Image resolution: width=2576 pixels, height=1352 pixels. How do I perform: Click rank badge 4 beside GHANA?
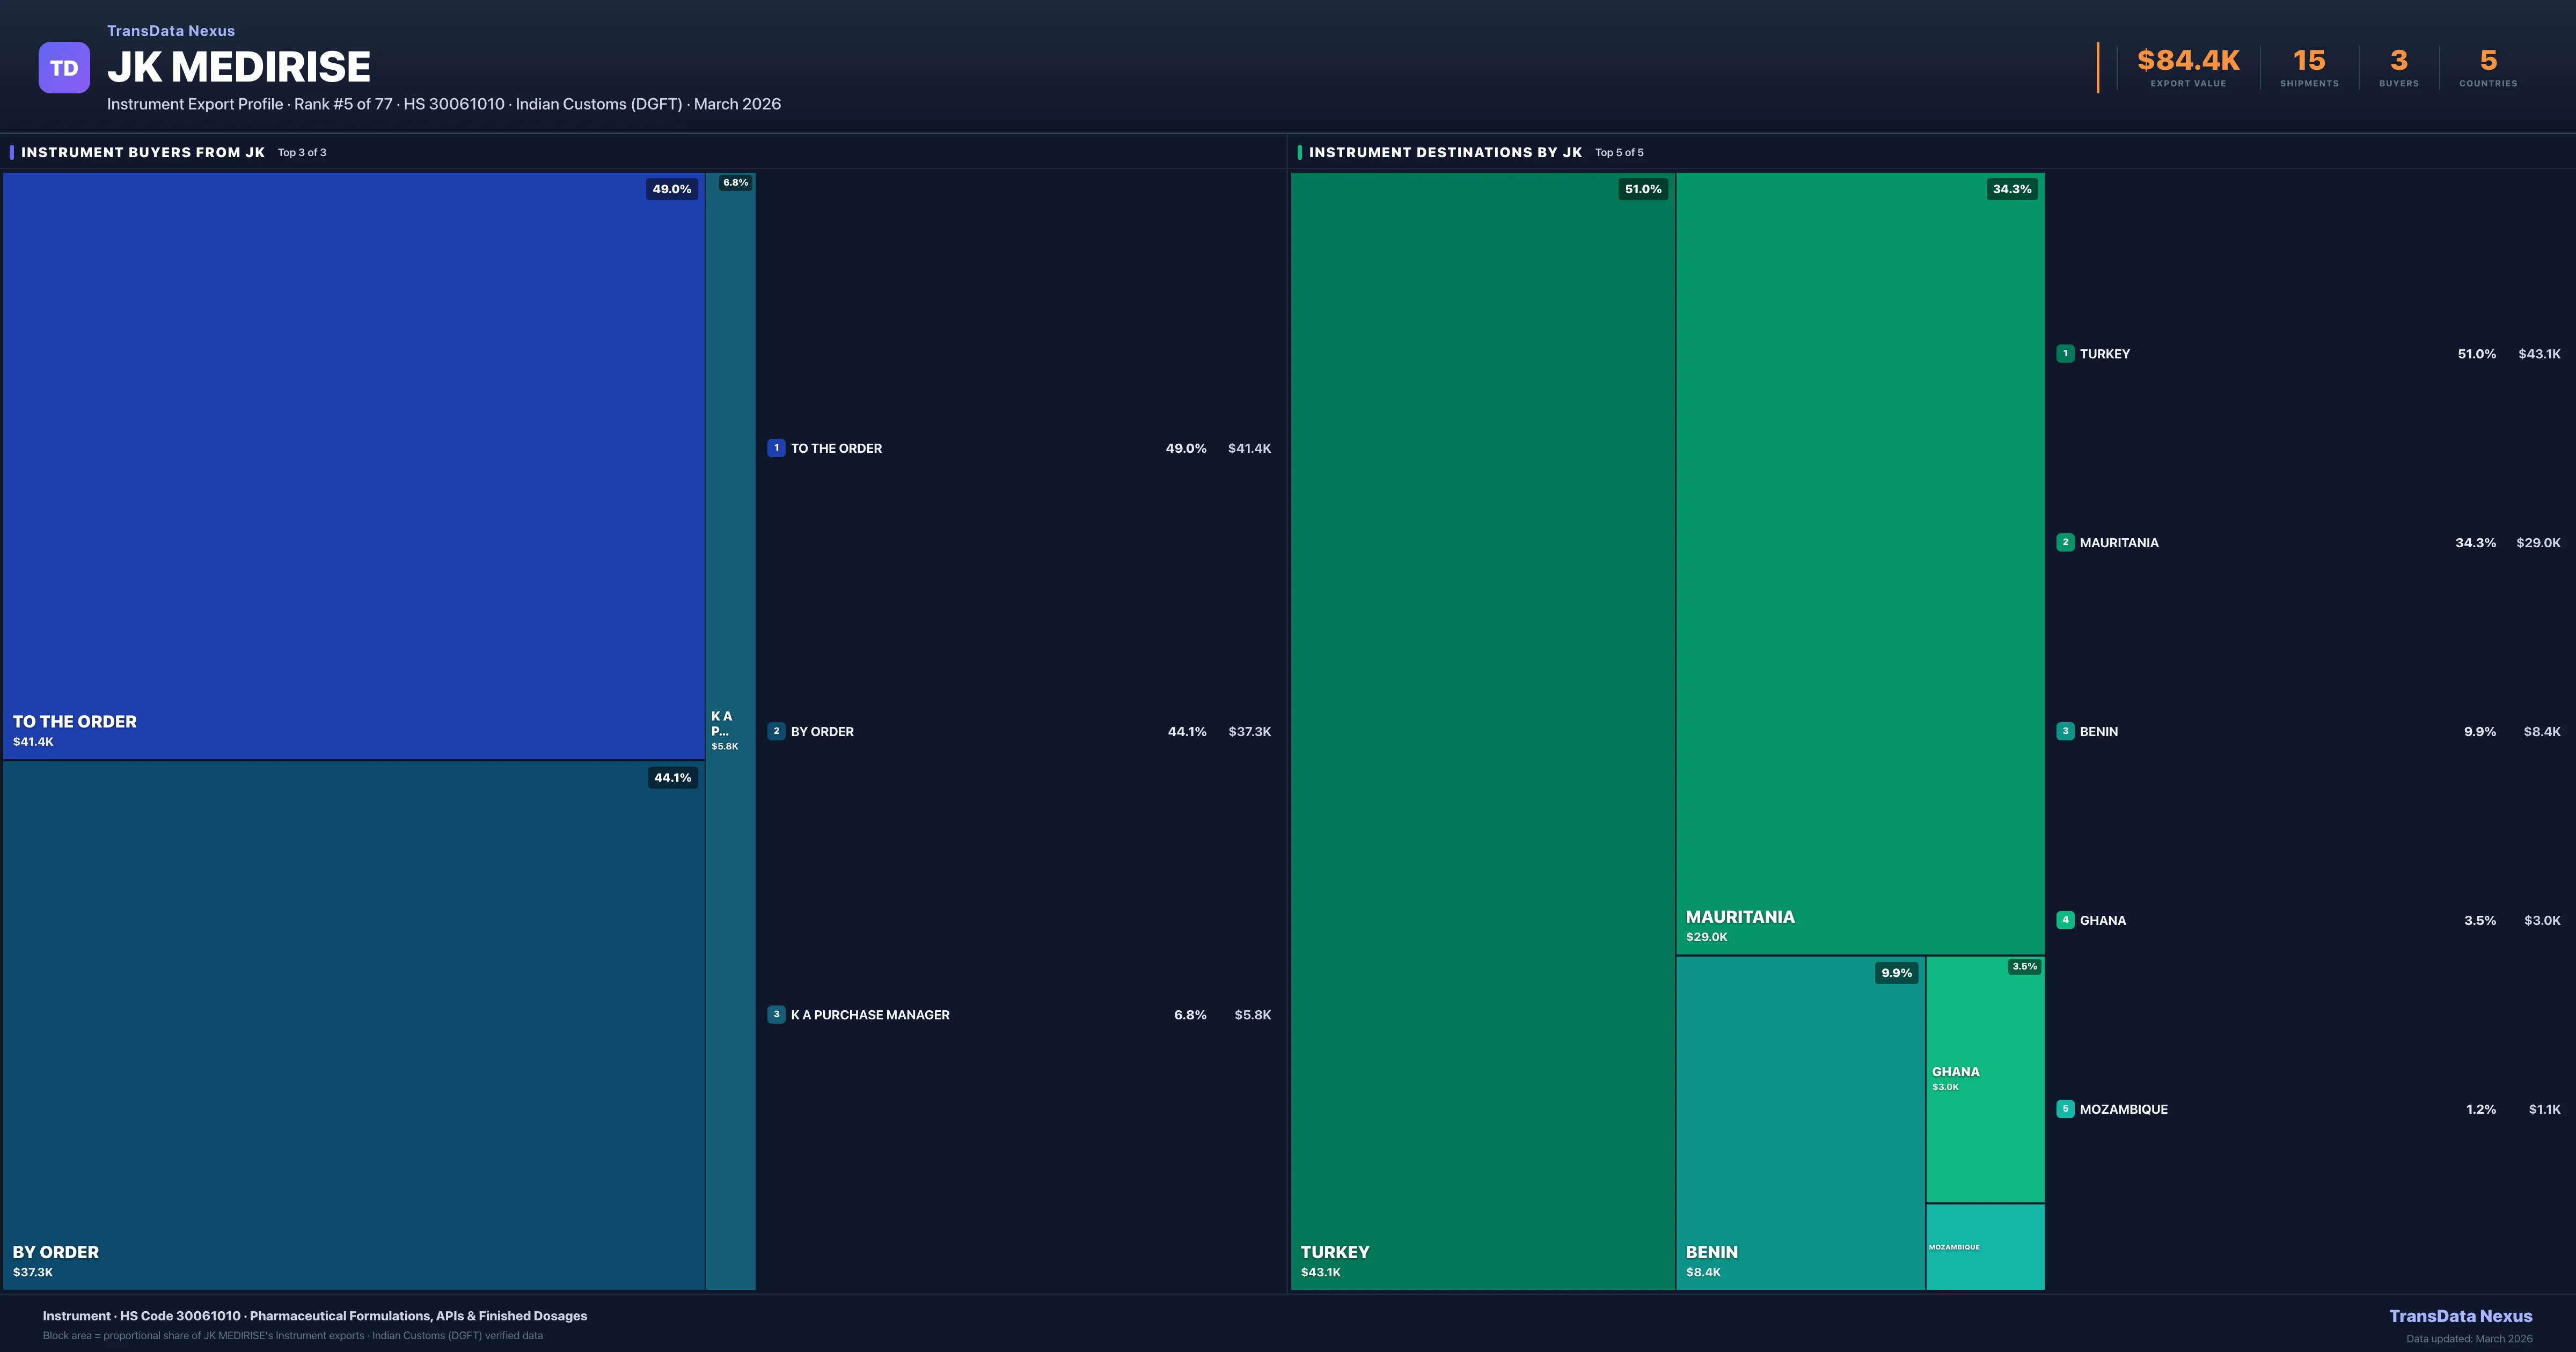pyautogui.click(x=2066, y=920)
